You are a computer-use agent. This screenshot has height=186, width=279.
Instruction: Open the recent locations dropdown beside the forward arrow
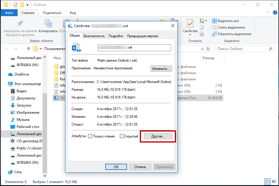click(x=22, y=49)
